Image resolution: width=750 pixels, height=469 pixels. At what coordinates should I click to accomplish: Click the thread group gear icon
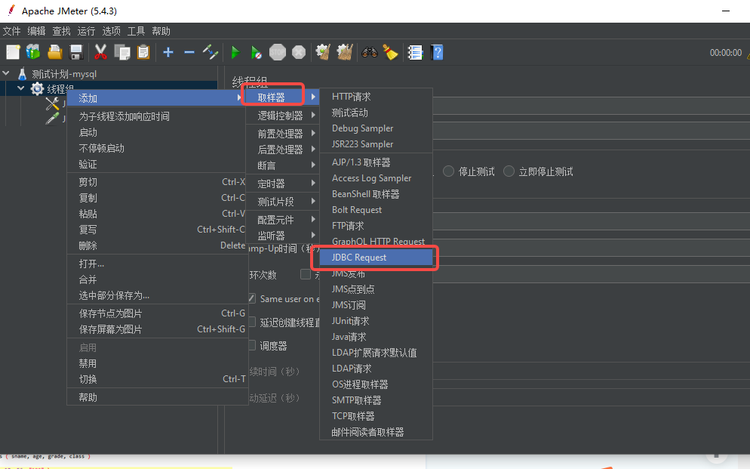click(37, 89)
